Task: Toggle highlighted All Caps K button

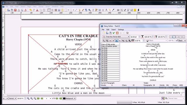Action: (117, 41)
